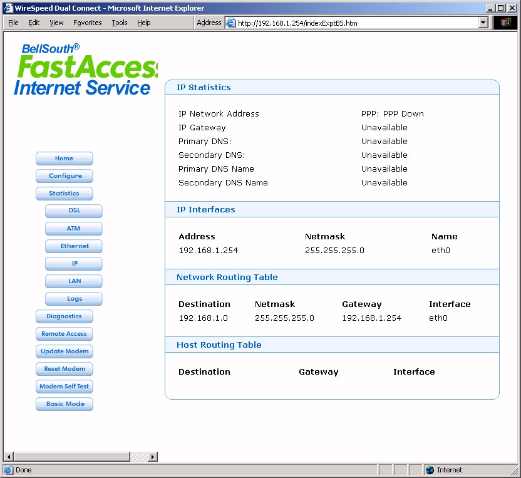Go to the Home page button

pos(64,158)
